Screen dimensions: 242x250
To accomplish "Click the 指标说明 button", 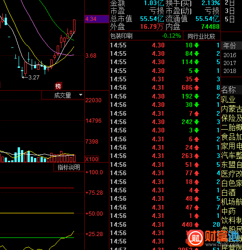I will [69, 167].
